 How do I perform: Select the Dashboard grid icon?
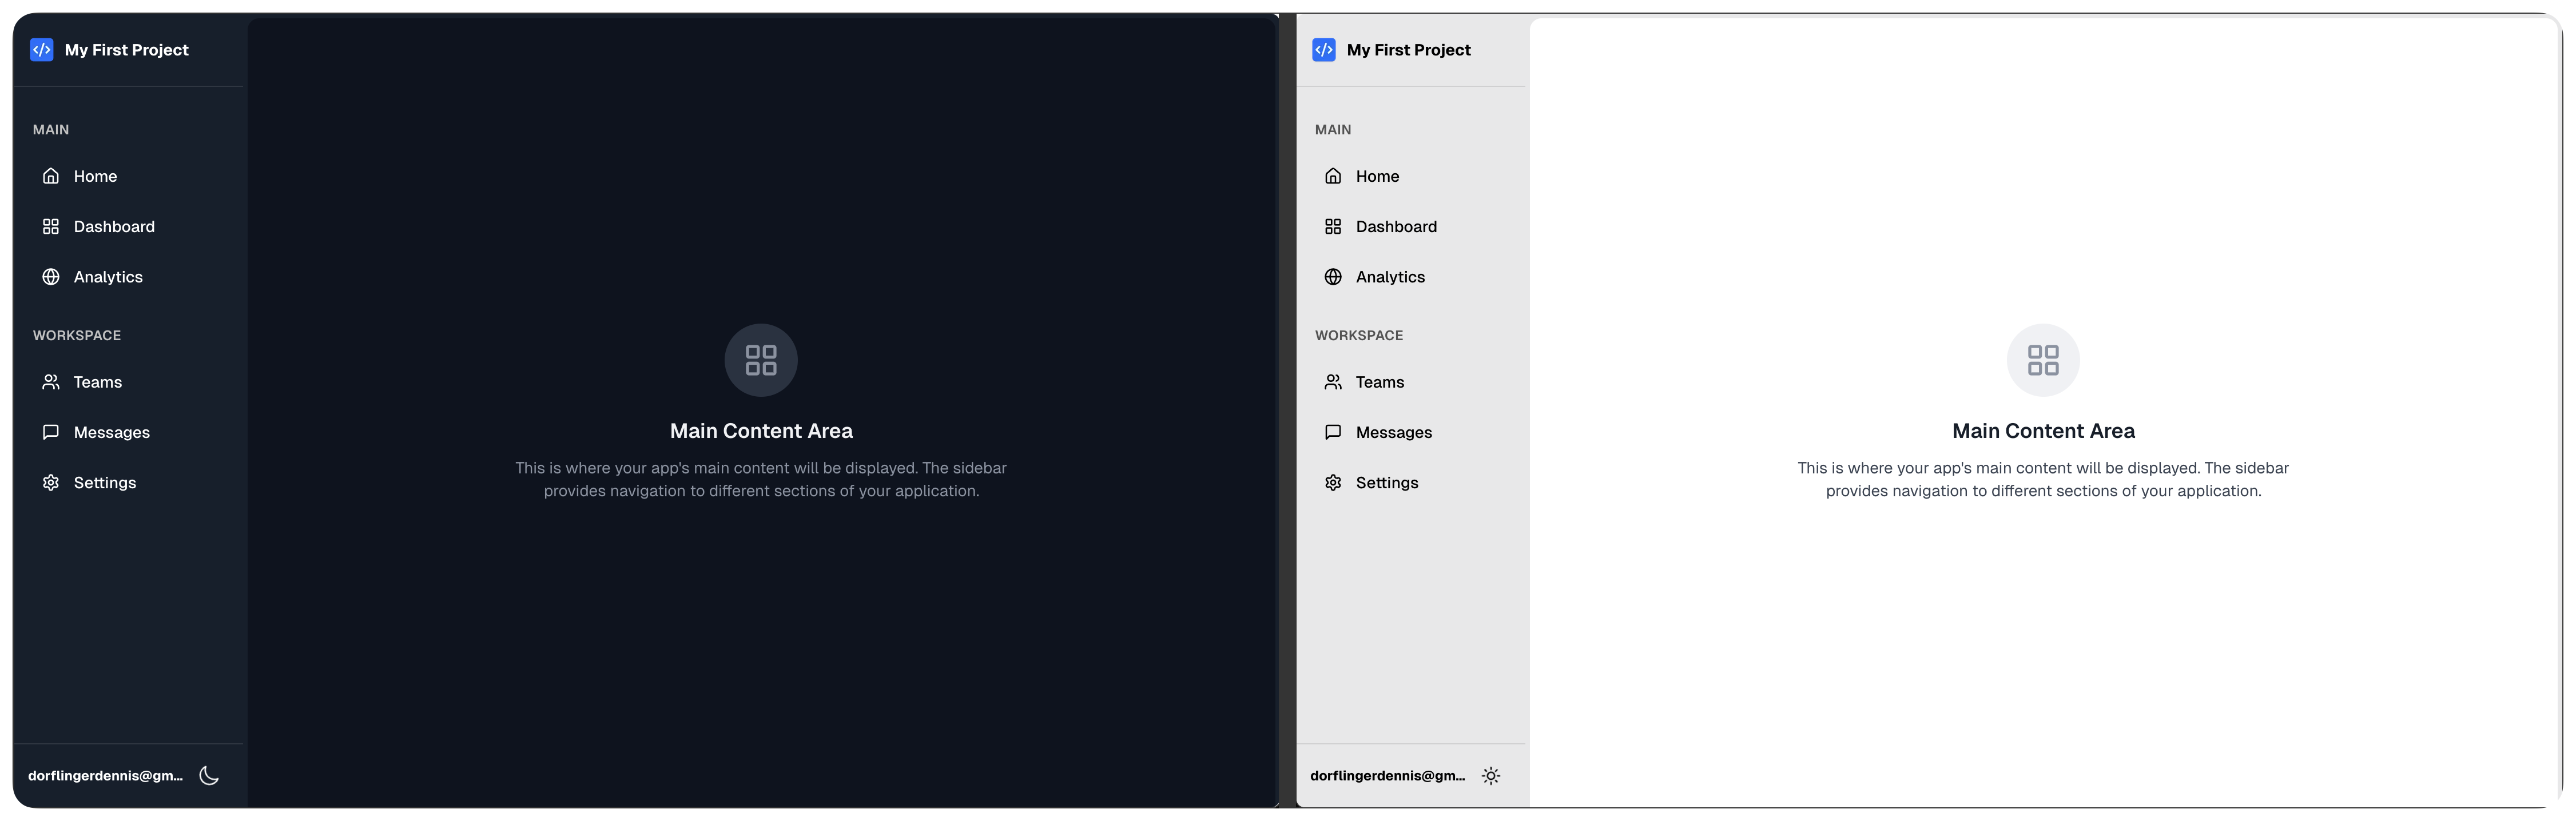coord(51,226)
